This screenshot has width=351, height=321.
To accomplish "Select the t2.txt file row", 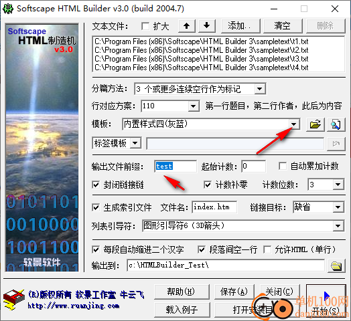I will point(218,50).
